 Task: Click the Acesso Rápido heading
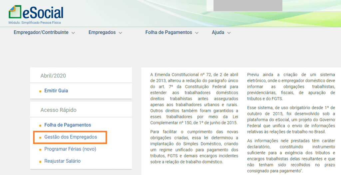pos(58,110)
